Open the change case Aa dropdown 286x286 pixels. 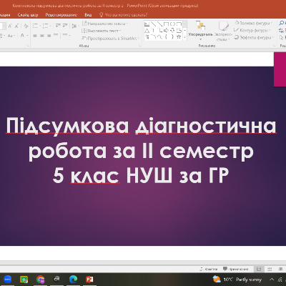(11, 36)
